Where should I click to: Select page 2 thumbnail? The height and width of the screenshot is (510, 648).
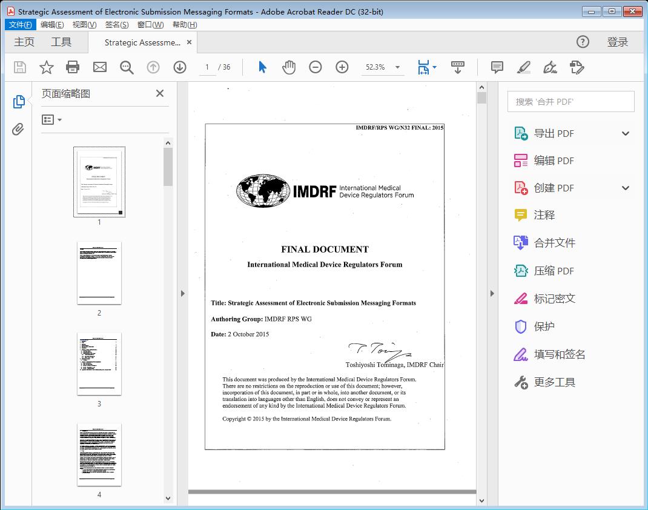click(x=99, y=273)
